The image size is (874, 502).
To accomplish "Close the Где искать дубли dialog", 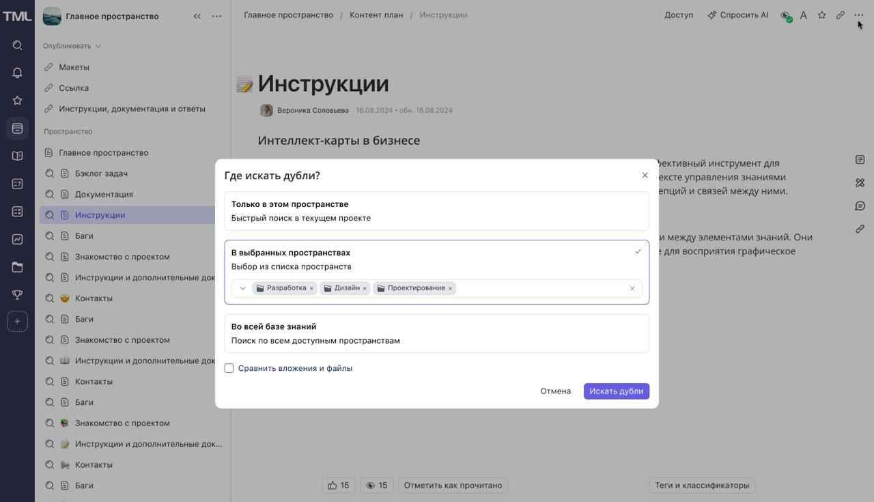I will pyautogui.click(x=645, y=176).
